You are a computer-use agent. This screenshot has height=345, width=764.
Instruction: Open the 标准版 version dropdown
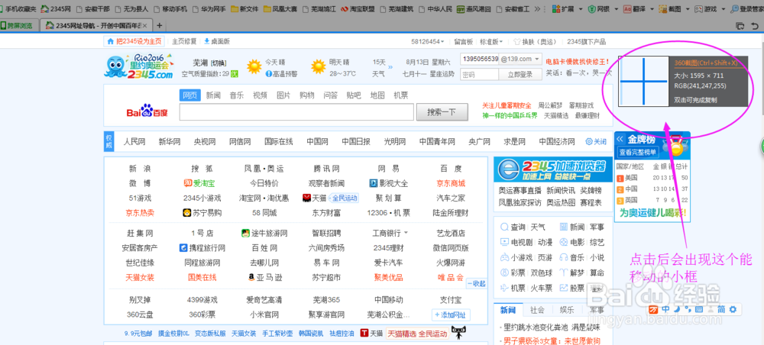[491, 41]
